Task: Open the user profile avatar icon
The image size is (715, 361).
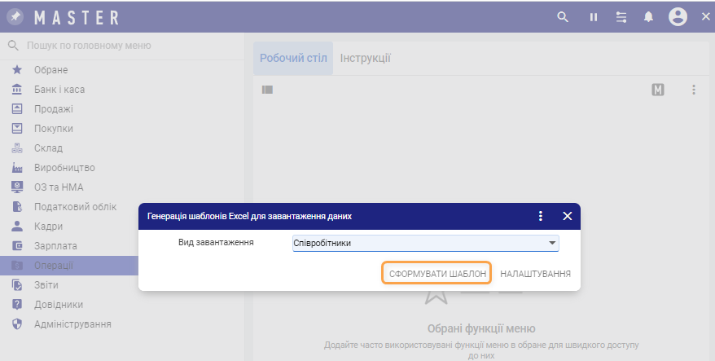Action: (x=678, y=17)
